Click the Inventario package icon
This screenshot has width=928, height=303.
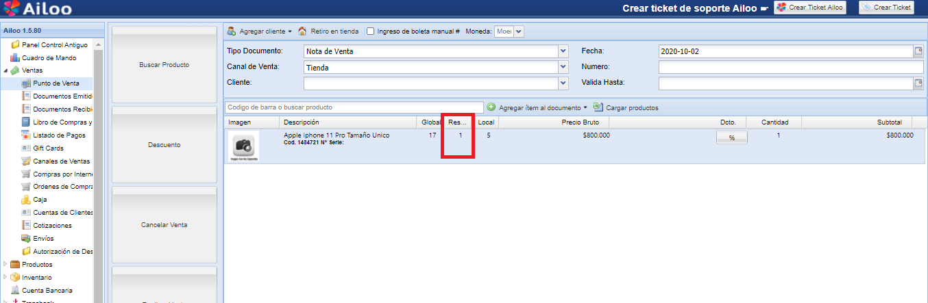15,277
